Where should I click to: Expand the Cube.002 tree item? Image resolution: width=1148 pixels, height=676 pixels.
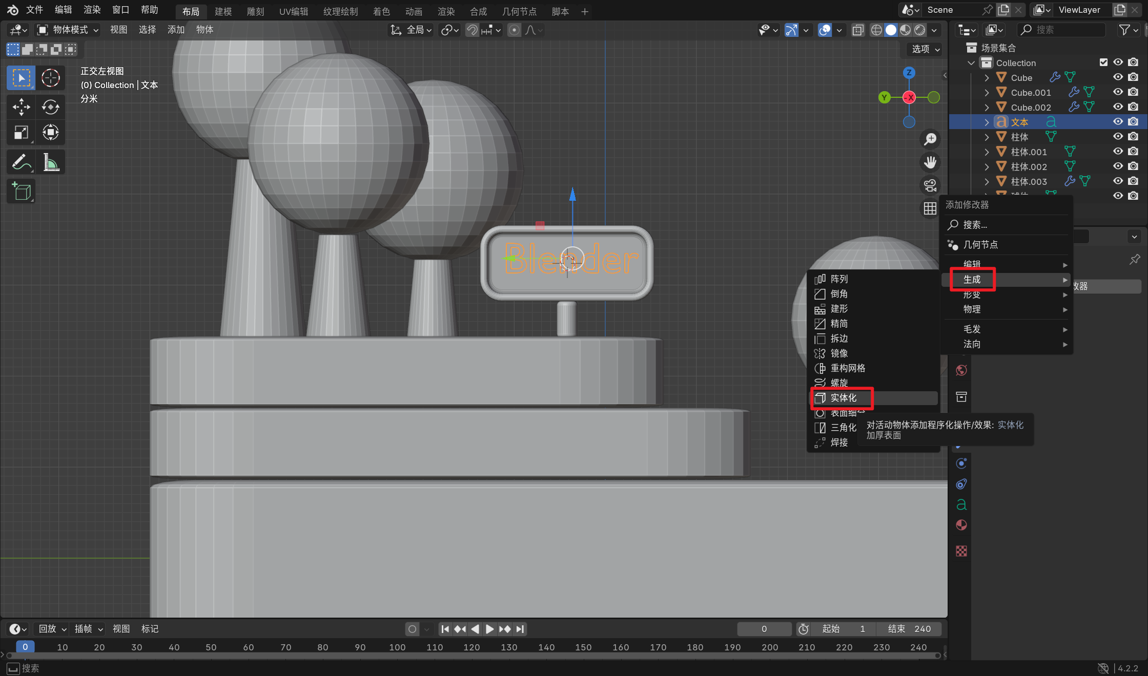point(987,108)
